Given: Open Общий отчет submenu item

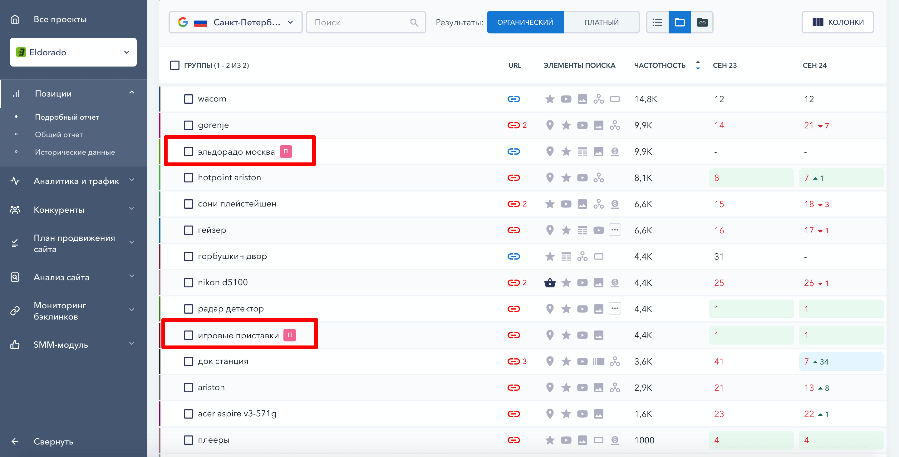Looking at the screenshot, I should pos(59,135).
